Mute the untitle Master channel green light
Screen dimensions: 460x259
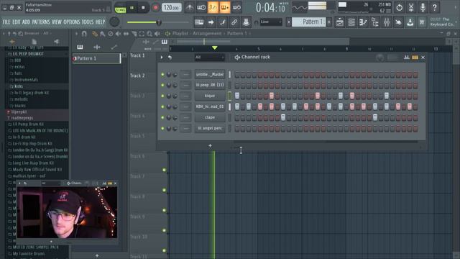coord(162,75)
